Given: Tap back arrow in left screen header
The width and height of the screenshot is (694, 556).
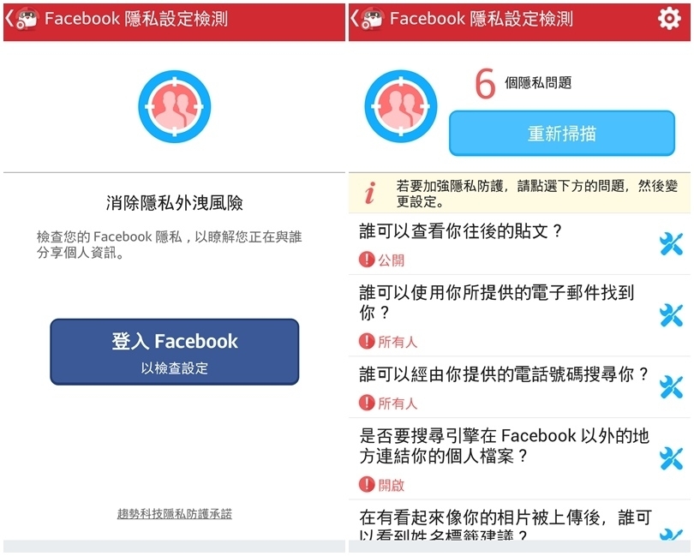Looking at the screenshot, I should (x=9, y=19).
